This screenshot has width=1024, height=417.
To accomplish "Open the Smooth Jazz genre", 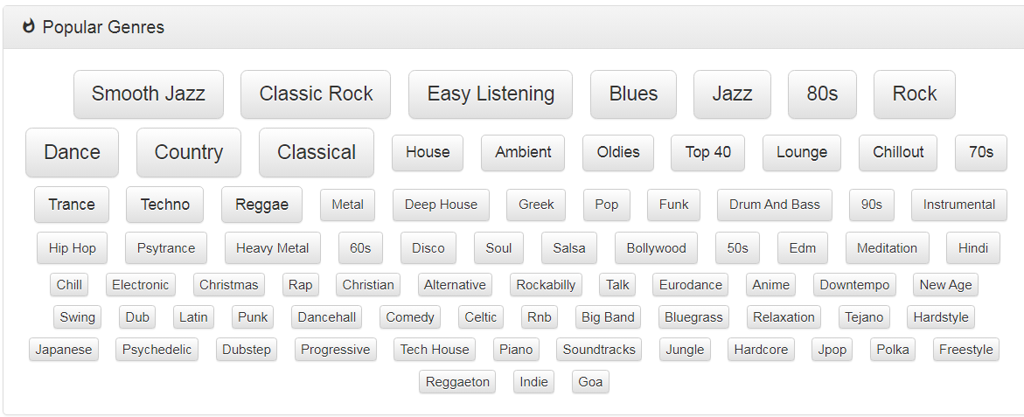I will [x=149, y=94].
